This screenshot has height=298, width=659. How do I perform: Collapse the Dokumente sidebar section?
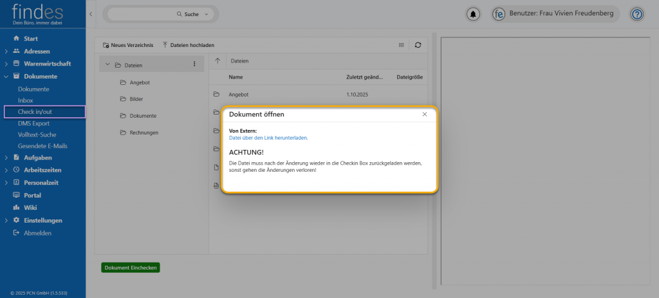[6, 77]
